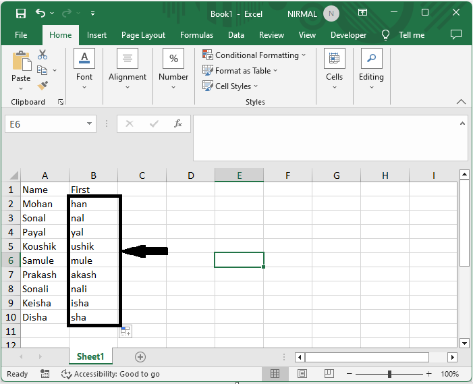Expand the Alignment group
This screenshot has width=473, height=384.
tap(128, 70)
